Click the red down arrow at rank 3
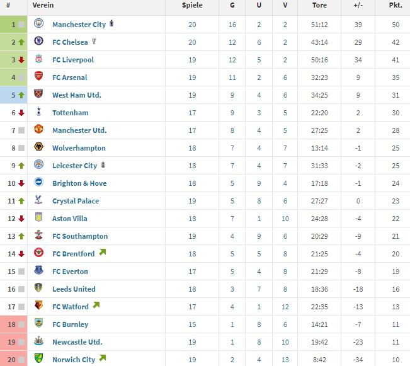 point(21,60)
